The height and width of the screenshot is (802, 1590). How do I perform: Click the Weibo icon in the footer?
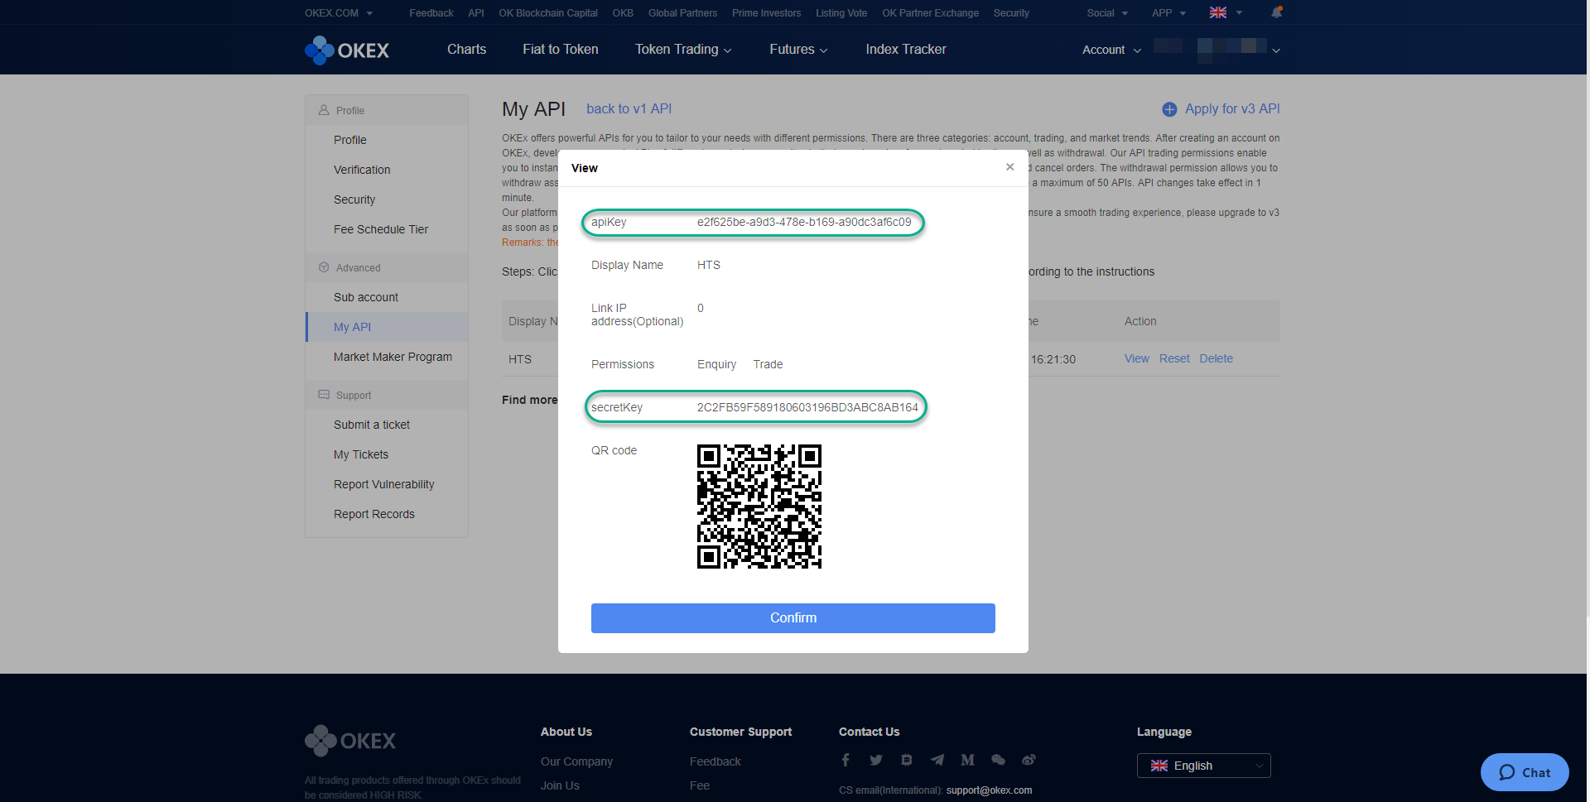pos(1029,759)
